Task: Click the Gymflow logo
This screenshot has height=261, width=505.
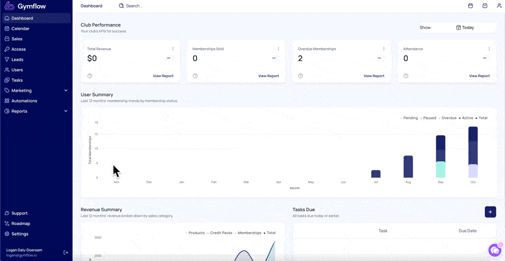Action: pyautogui.click(x=25, y=6)
